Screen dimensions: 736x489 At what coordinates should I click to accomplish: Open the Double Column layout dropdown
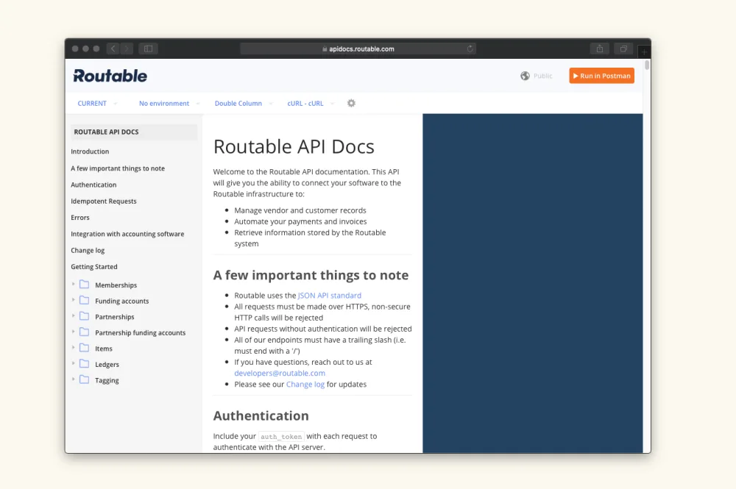point(243,103)
